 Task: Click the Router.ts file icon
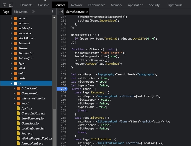pos(18,133)
